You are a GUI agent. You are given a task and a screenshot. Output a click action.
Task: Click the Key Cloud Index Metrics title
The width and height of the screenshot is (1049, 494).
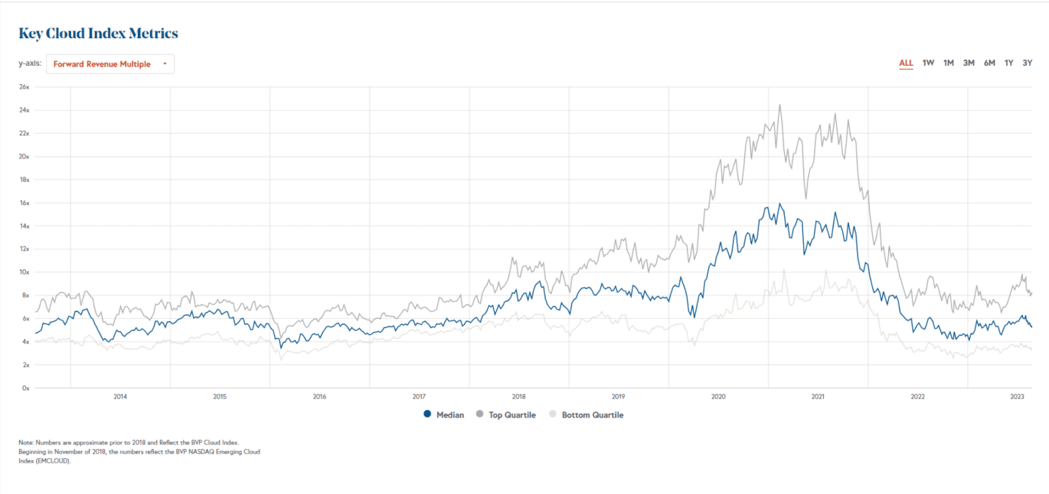[x=98, y=33]
